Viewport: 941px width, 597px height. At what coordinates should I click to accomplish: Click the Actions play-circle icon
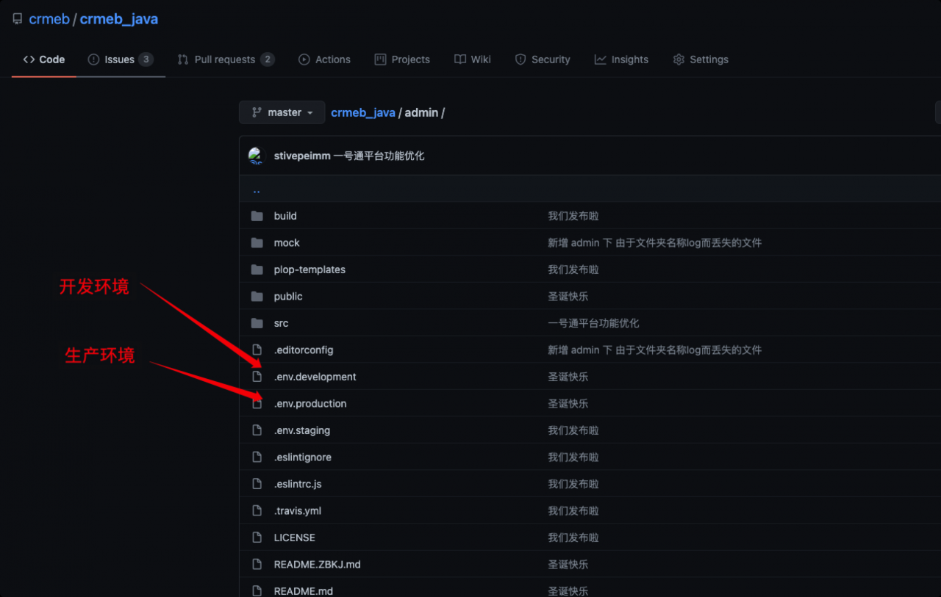[304, 59]
